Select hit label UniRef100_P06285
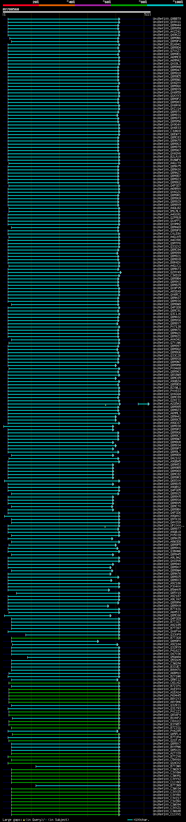 [167, 731]
